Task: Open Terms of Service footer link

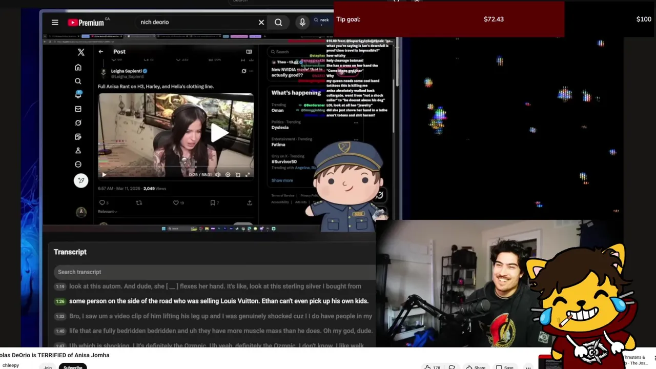Action: [x=283, y=195]
